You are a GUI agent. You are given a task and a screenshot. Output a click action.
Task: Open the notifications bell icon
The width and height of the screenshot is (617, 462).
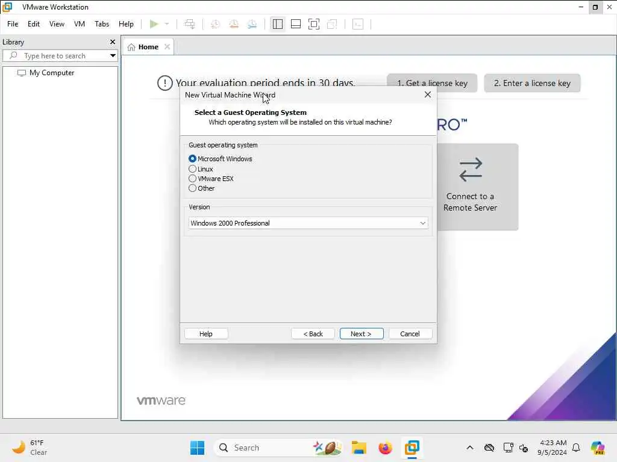click(x=576, y=448)
